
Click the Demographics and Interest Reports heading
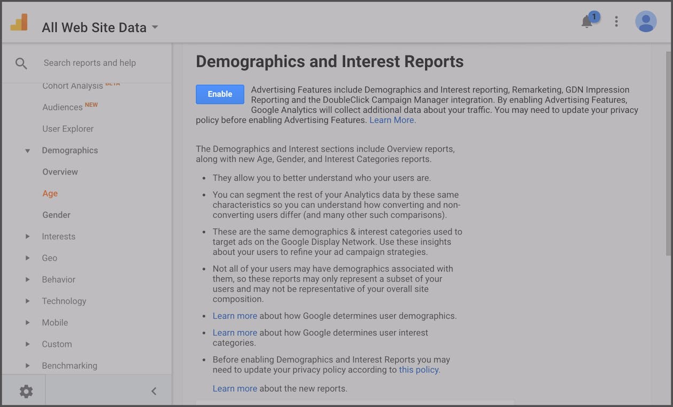(x=330, y=62)
